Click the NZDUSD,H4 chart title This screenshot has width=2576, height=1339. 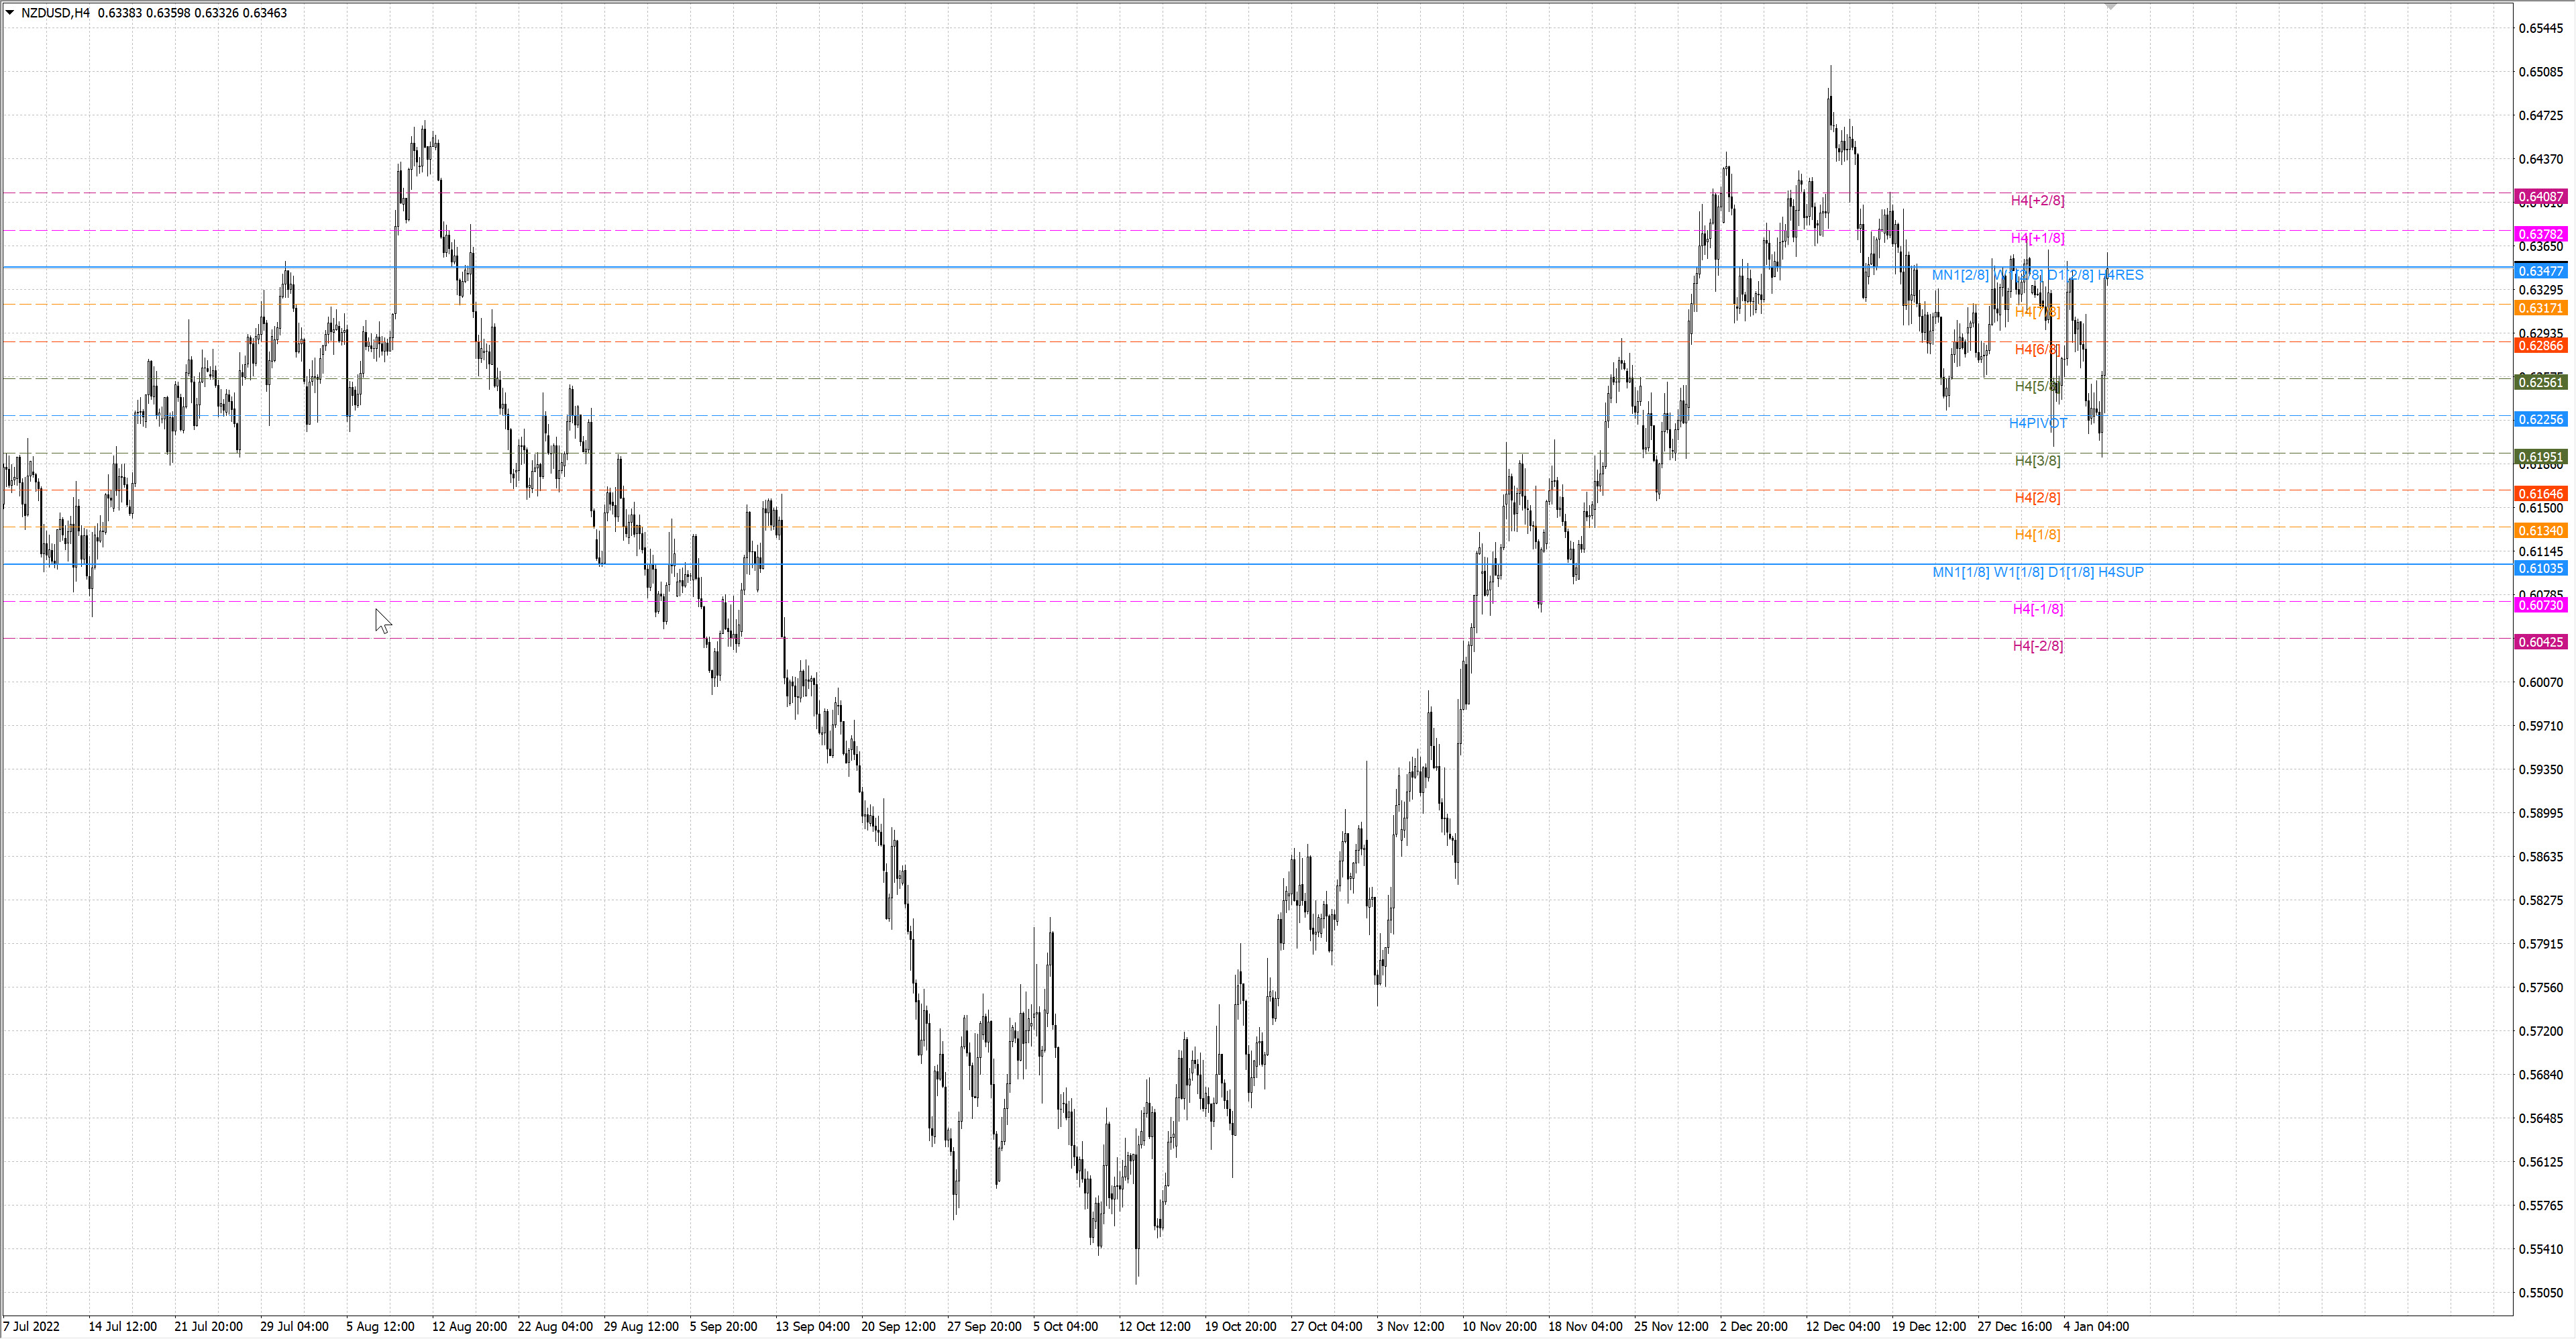[55, 13]
